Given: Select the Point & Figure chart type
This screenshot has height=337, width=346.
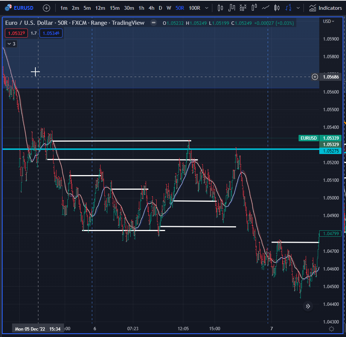Looking at the screenshot, I should (x=243, y=8).
